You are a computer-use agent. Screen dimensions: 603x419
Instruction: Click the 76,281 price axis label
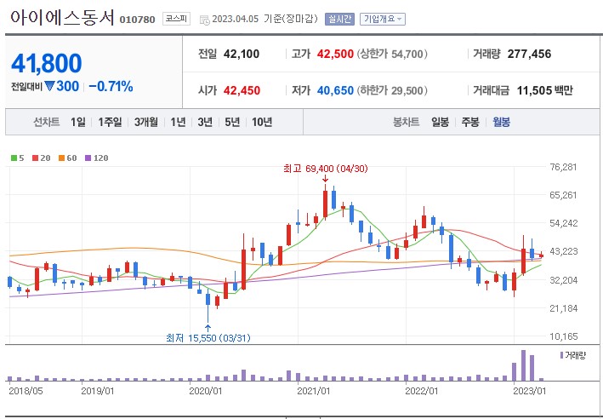563,167
